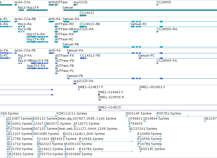Click the Samuel-RC transcript label
The image size is (217, 158).
138,24
